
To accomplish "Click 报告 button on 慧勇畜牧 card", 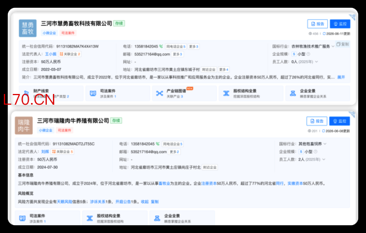I will (x=318, y=24).
